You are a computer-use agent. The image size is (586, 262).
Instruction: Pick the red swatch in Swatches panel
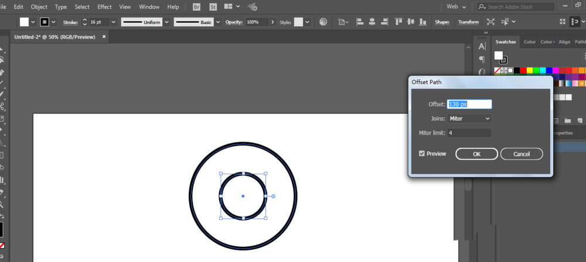tap(523, 70)
